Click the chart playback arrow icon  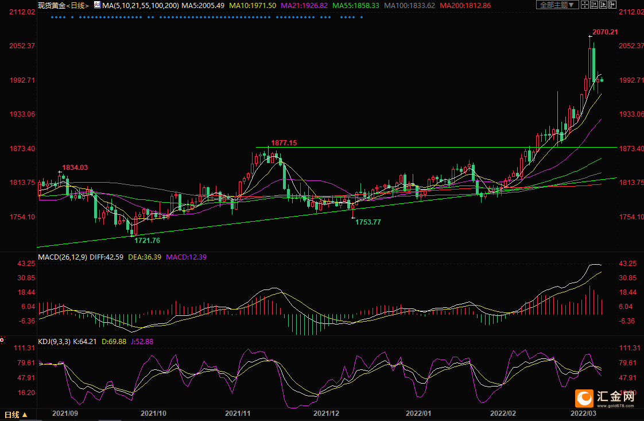tap(603, 5)
